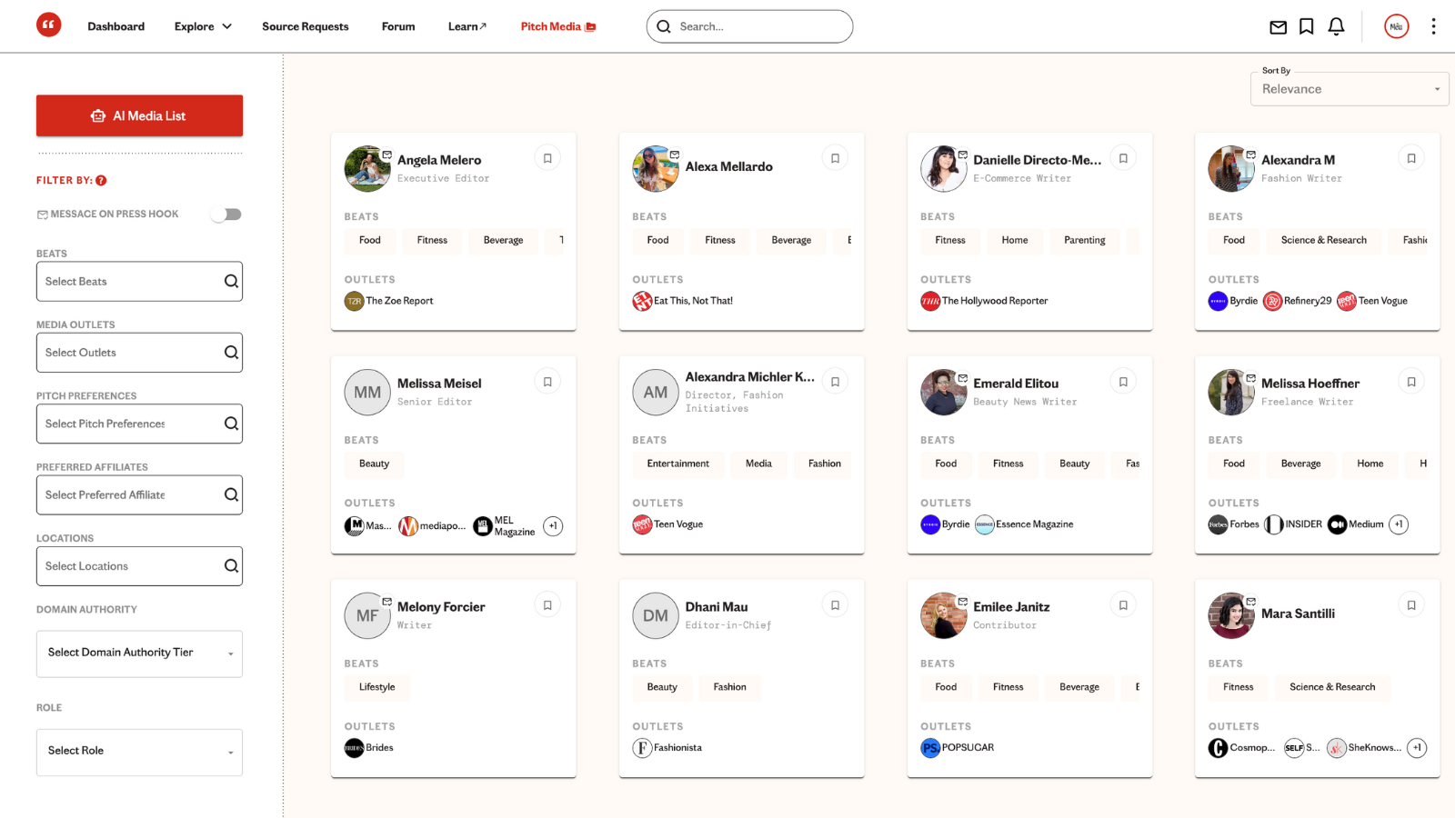
Task: Click the quote logo home icon
Action: [x=49, y=25]
